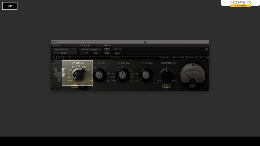Viewport: 260px width, 146px height.
Task: Click the small circle icon next to プリセット
Action: (101, 45)
